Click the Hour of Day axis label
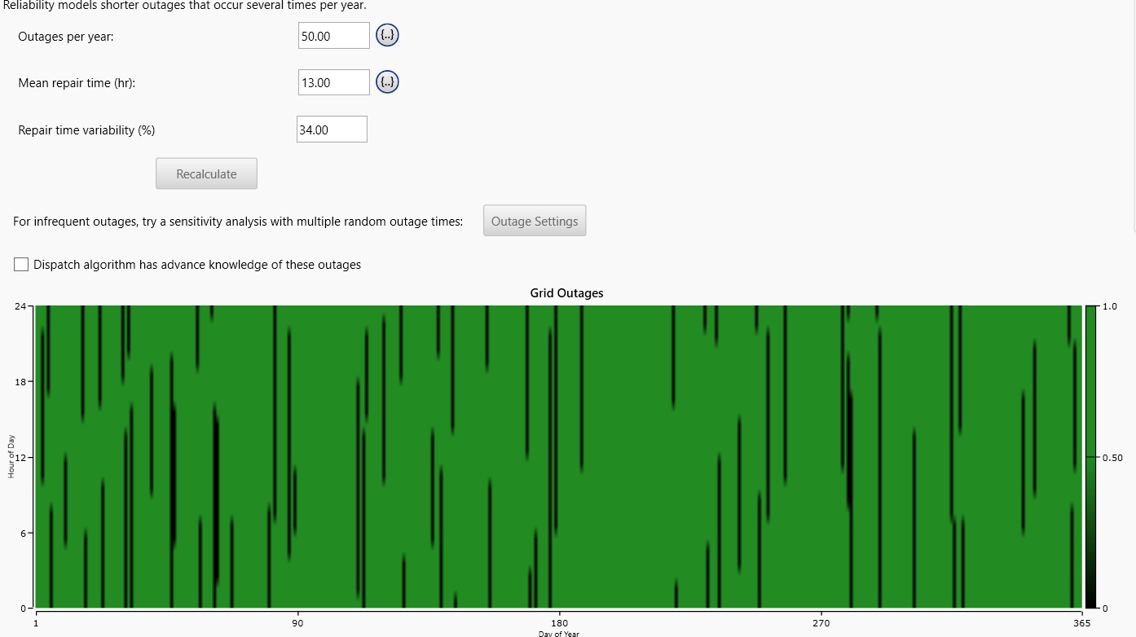The height and width of the screenshot is (637, 1136). point(11,456)
